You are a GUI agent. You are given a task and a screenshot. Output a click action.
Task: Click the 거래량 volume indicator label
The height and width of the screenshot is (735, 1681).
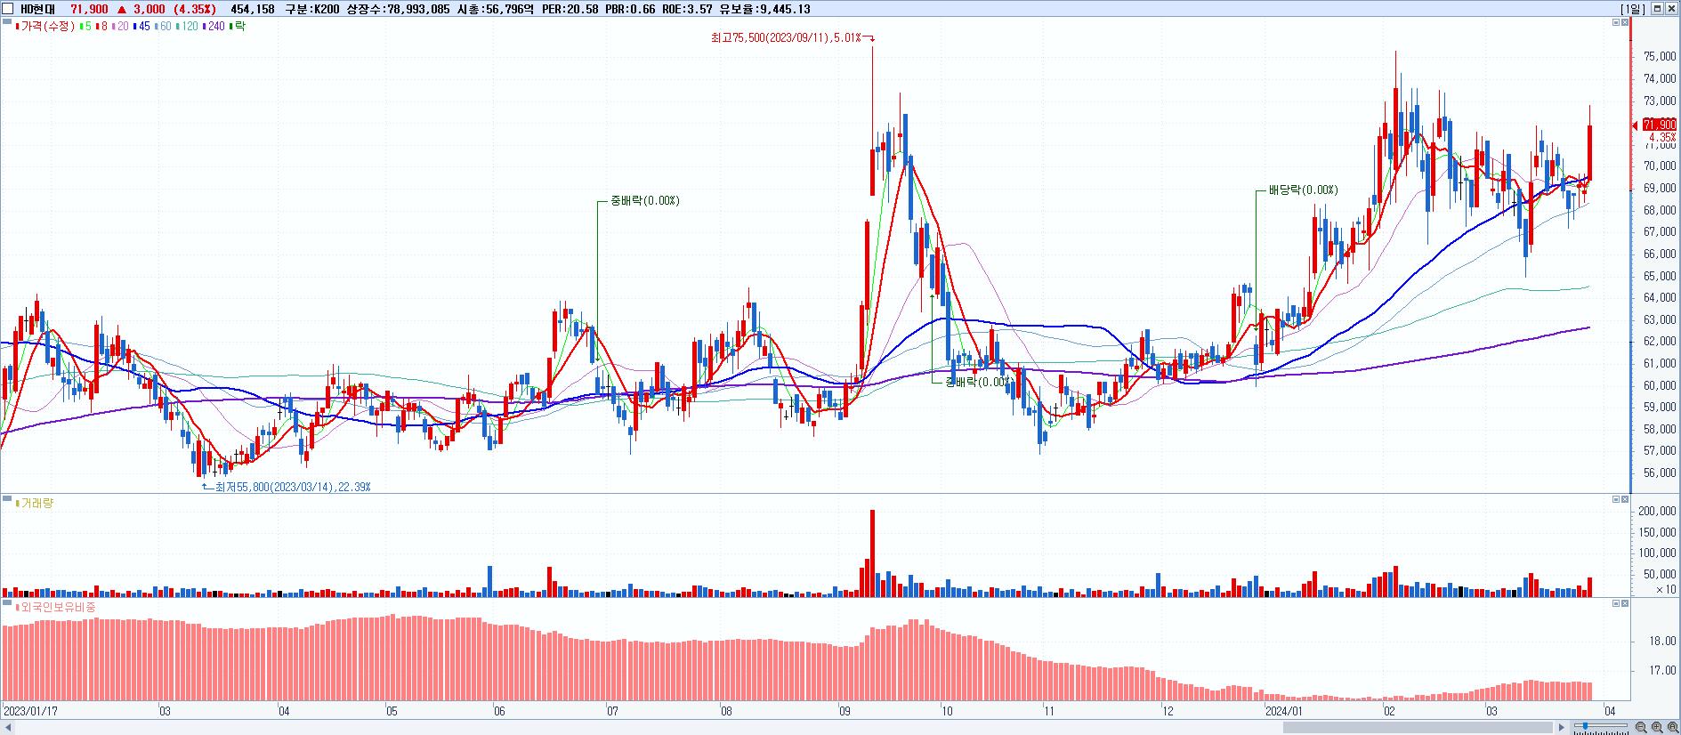pyautogui.click(x=35, y=504)
